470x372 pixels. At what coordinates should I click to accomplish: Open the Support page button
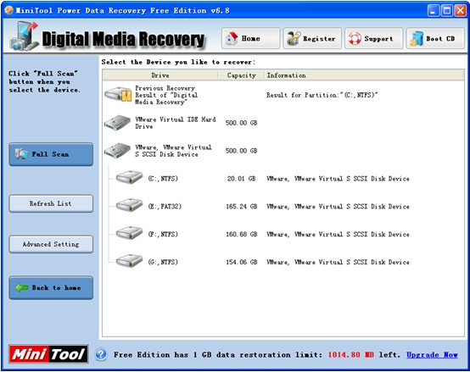click(373, 38)
